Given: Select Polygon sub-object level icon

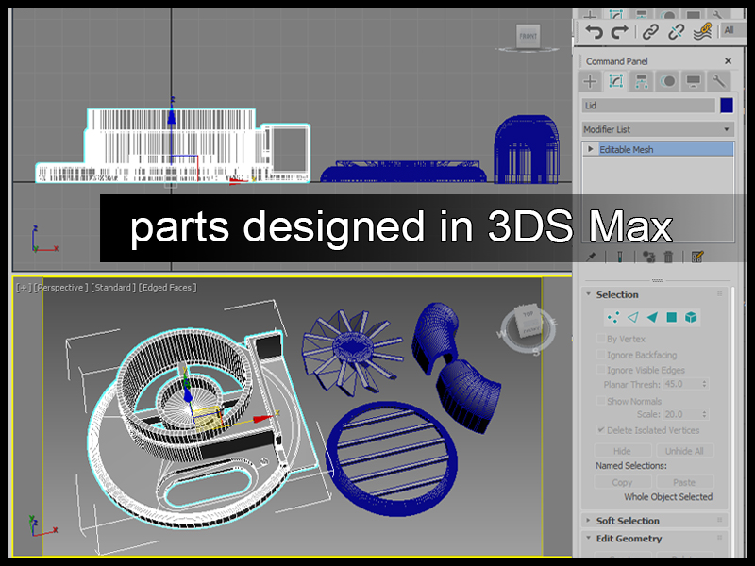Looking at the screenshot, I should pyautogui.click(x=671, y=317).
